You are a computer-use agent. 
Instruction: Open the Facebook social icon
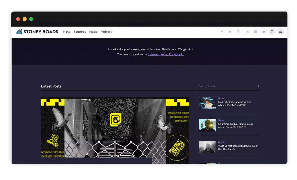[x=222, y=32]
